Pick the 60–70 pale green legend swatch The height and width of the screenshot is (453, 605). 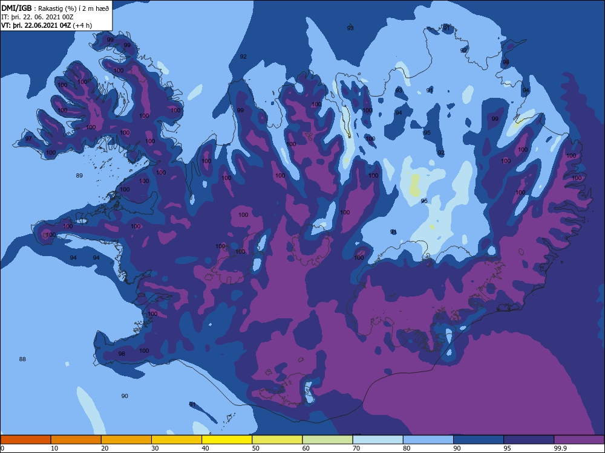327,440
